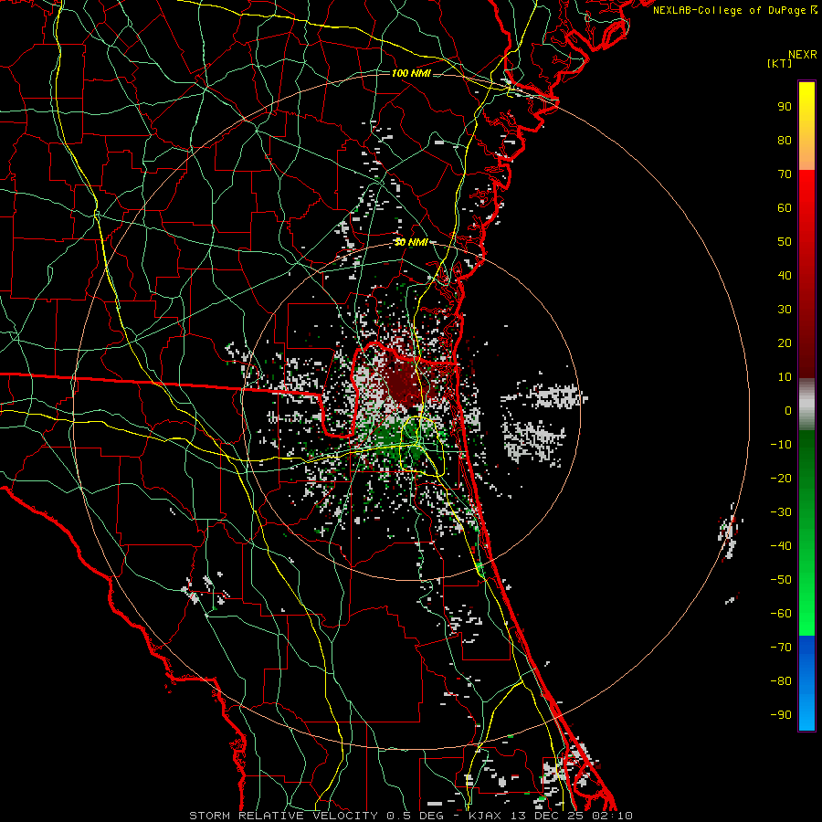The width and height of the screenshot is (822, 822).
Task: Click the green segment of the color bar
Action: click(806, 532)
